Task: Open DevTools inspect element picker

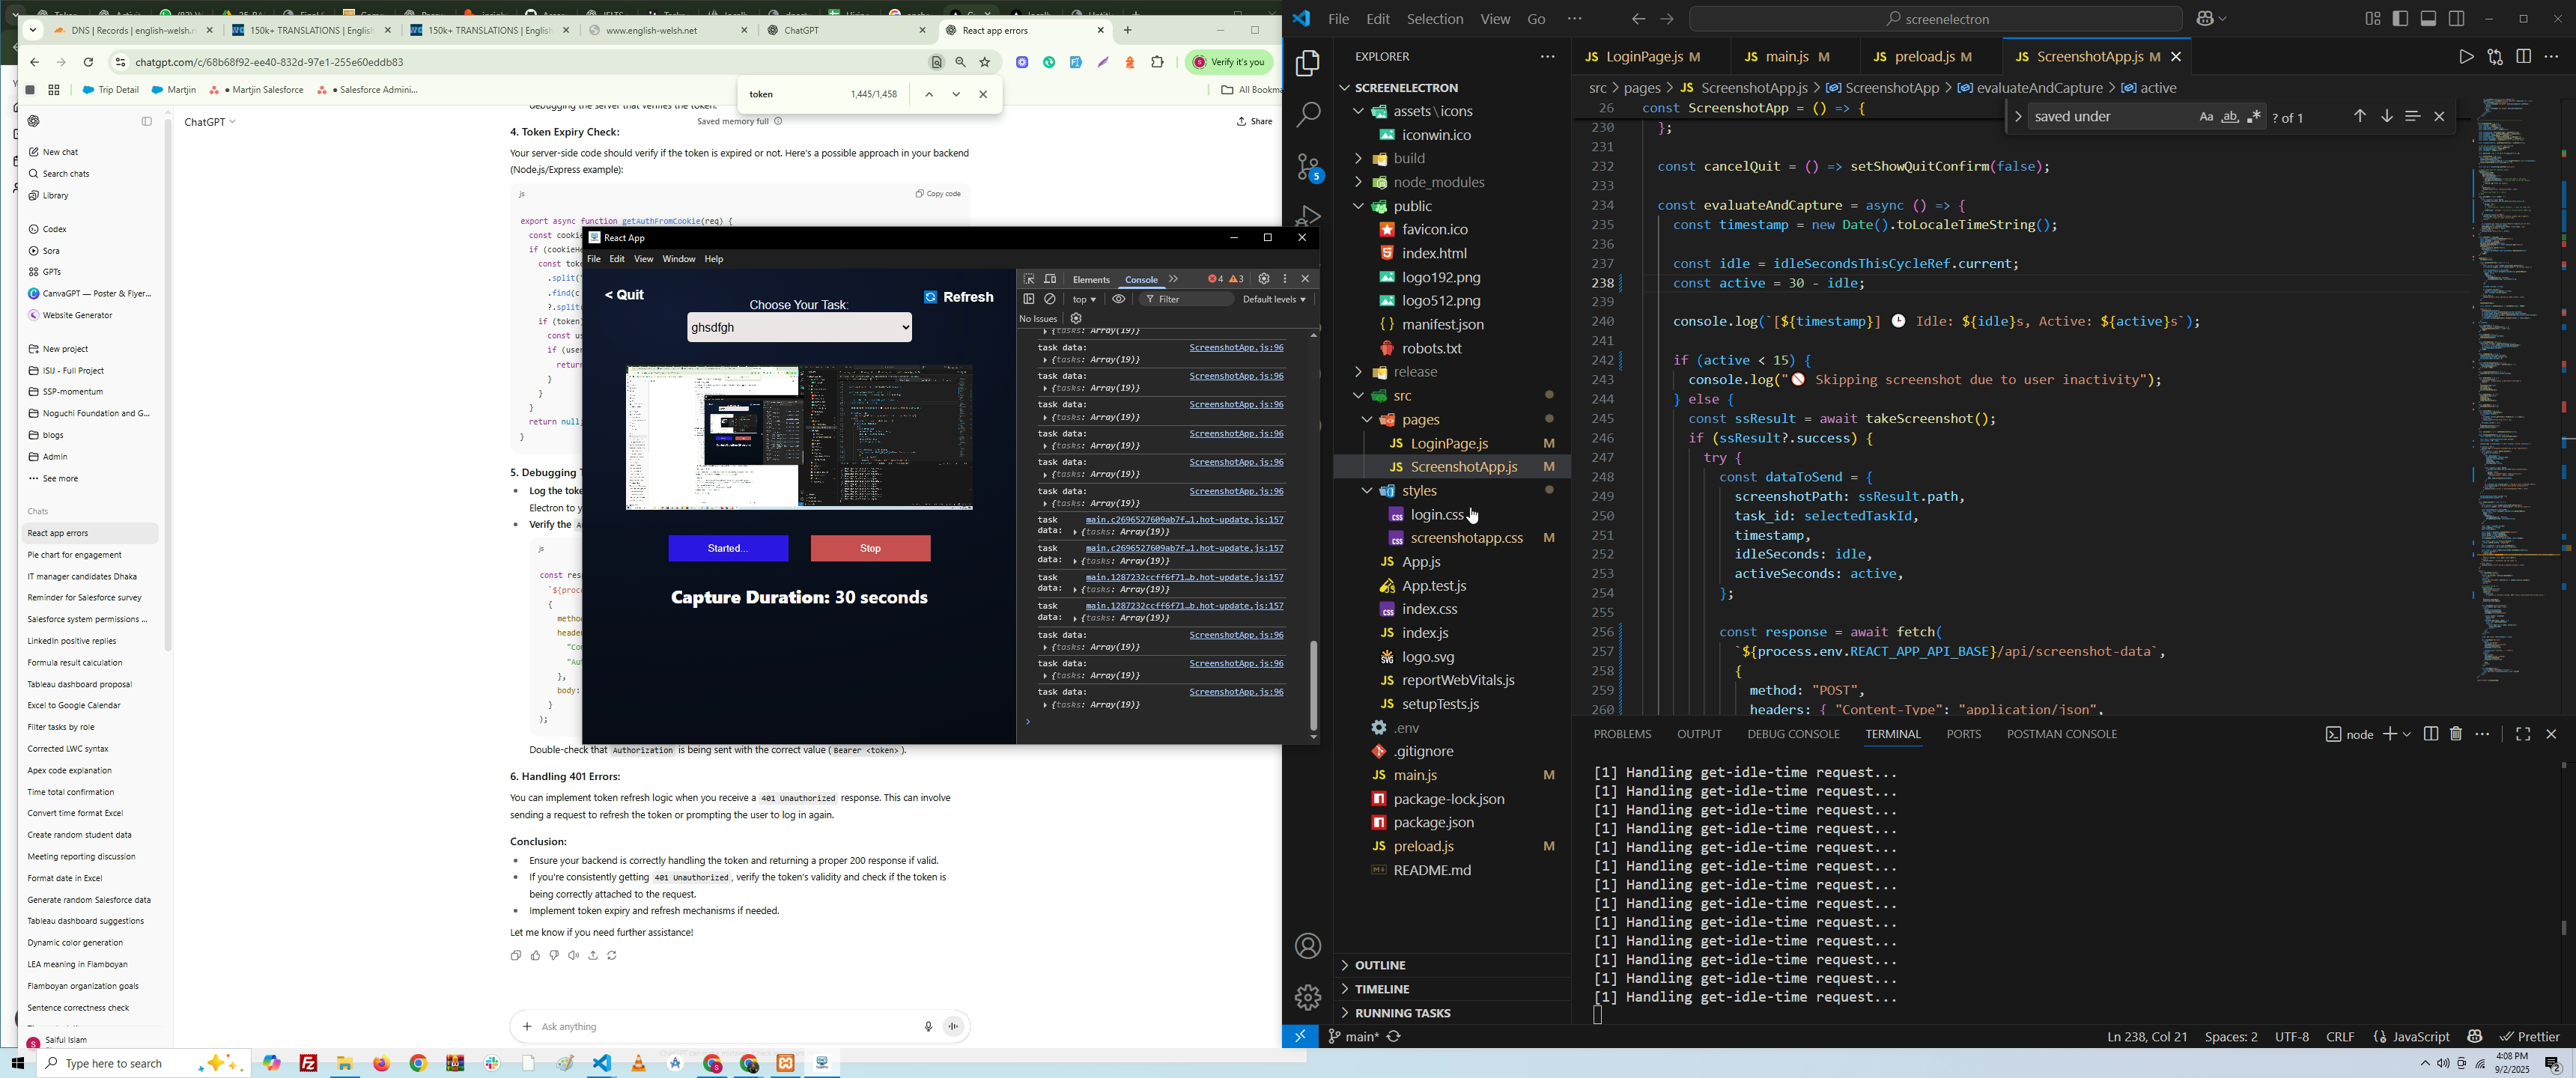Action: tap(1028, 279)
